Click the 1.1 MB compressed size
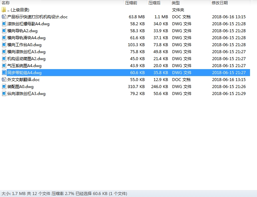 161,17
